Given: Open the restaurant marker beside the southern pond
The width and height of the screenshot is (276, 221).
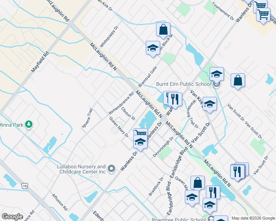Looking at the screenshot, I should pyautogui.click(x=213, y=193).
